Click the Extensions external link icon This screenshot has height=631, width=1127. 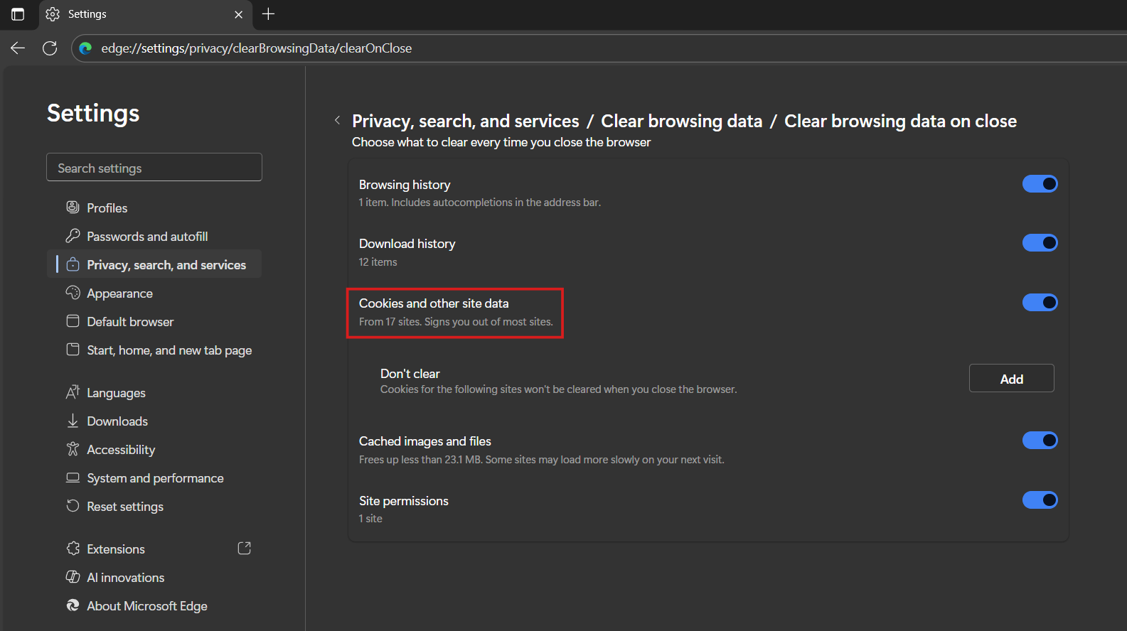(244, 549)
